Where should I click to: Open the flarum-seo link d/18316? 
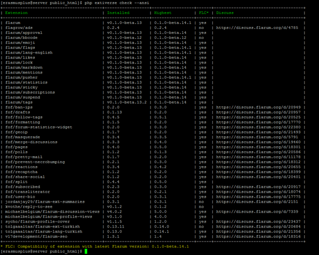[x=258, y=237]
